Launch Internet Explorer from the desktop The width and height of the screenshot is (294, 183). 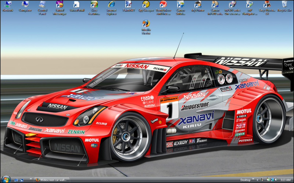[x=111, y=5]
